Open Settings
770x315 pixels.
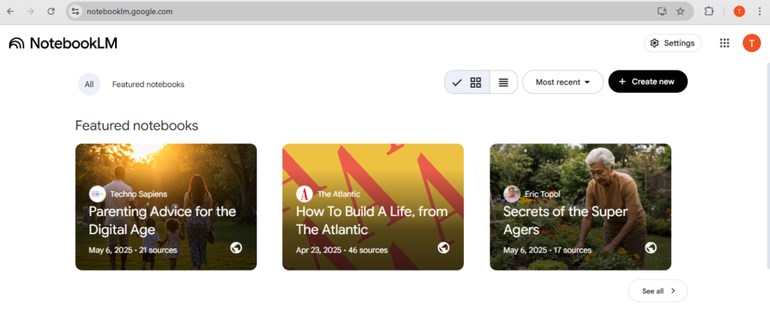pos(672,43)
